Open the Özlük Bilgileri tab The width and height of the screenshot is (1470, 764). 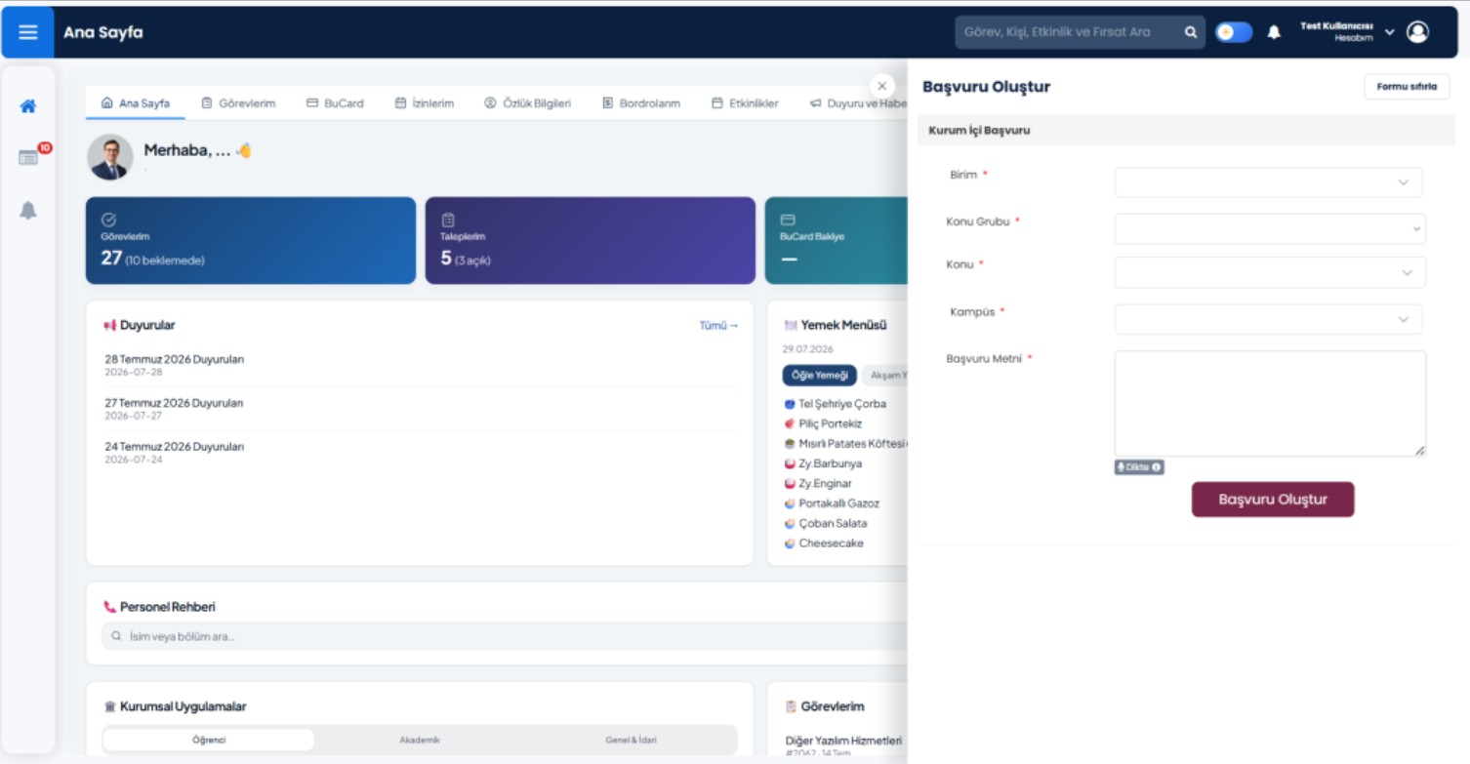click(x=528, y=103)
